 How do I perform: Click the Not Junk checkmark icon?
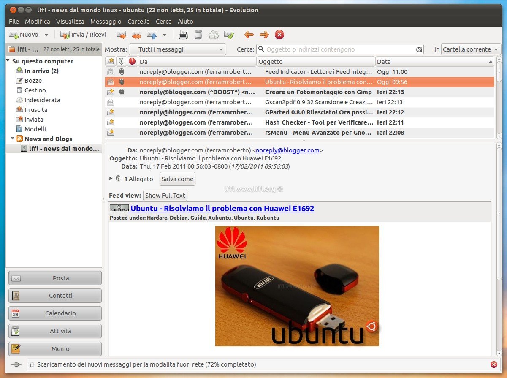[x=229, y=35]
